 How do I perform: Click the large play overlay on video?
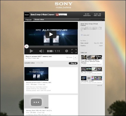51,34
